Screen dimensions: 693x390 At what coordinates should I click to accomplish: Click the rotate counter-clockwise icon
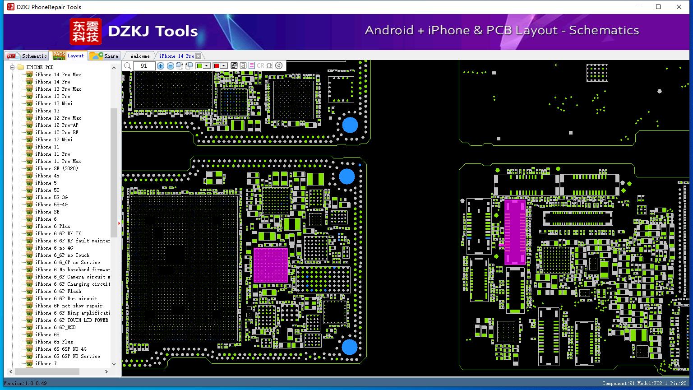click(x=189, y=66)
